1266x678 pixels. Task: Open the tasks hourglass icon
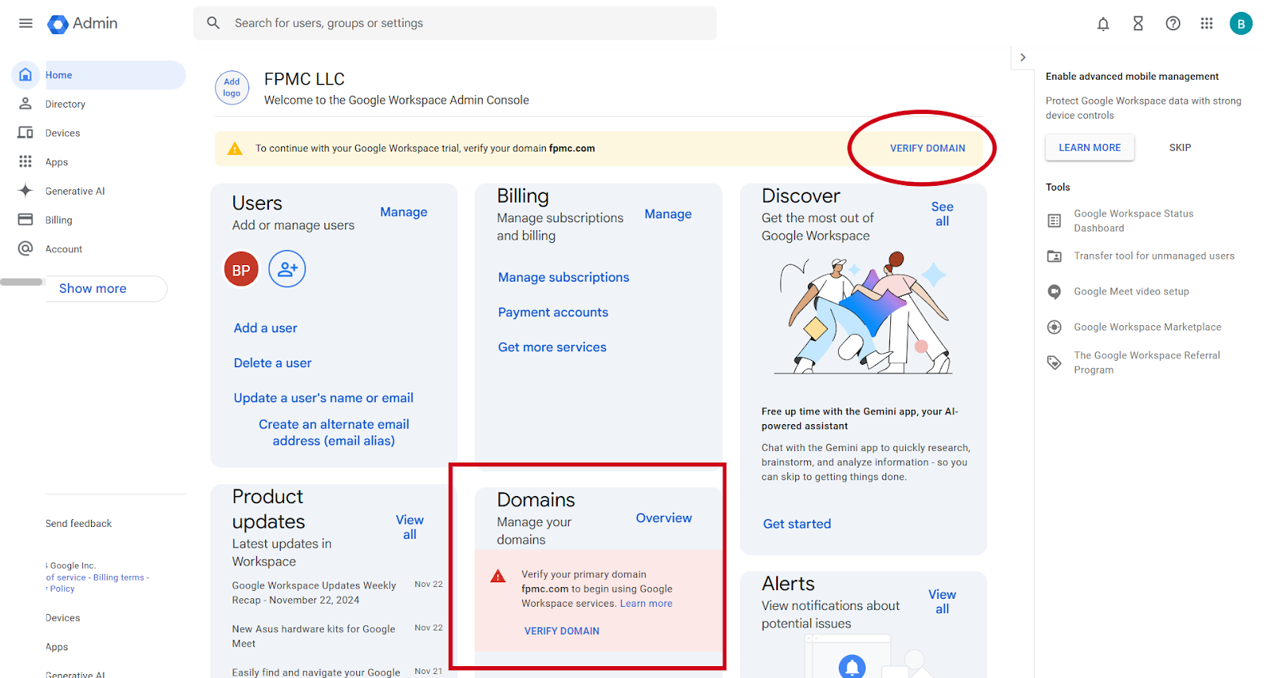click(x=1138, y=24)
